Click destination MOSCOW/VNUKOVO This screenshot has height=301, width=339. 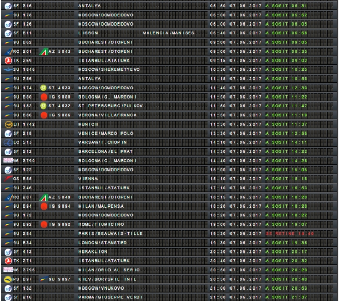101,288
